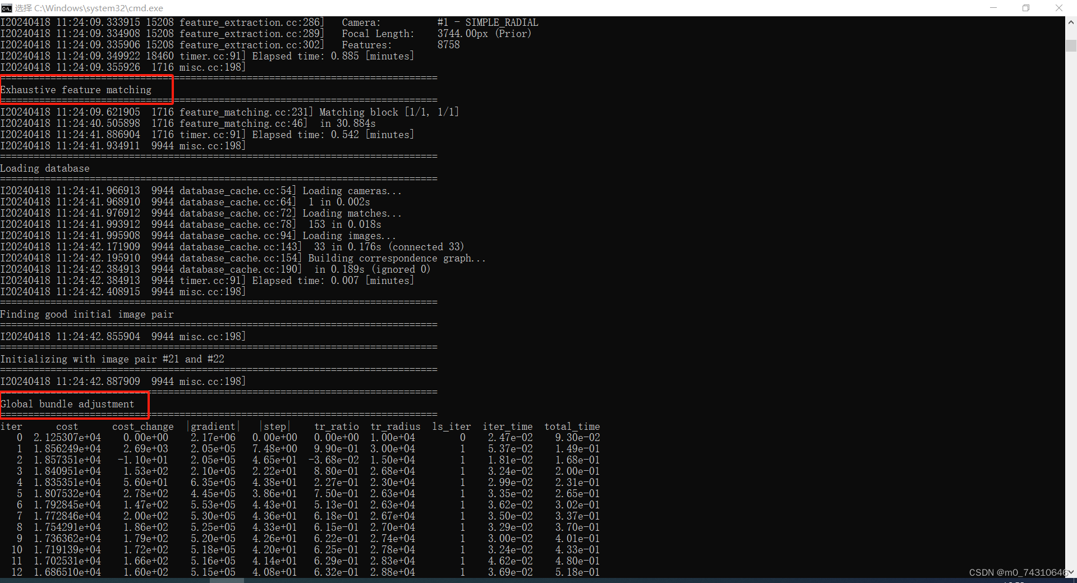Click the minimize button
1077x583 pixels.
(993, 8)
